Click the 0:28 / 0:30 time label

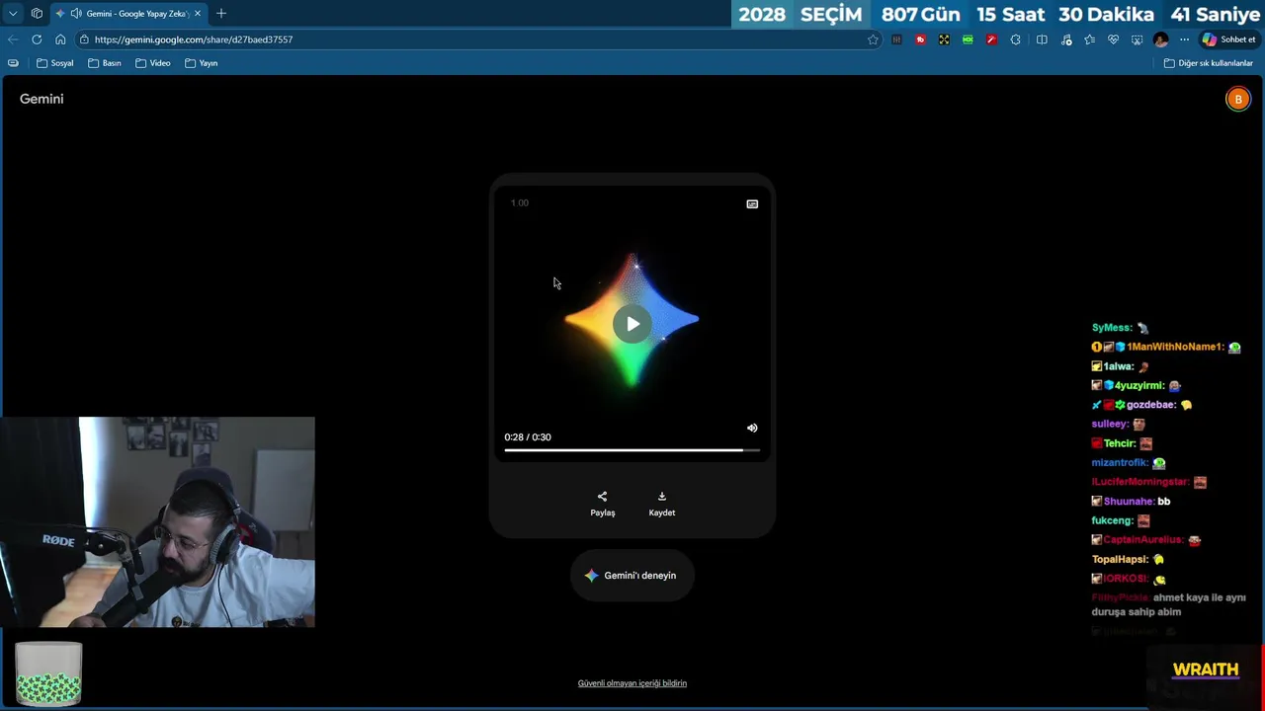(x=528, y=437)
